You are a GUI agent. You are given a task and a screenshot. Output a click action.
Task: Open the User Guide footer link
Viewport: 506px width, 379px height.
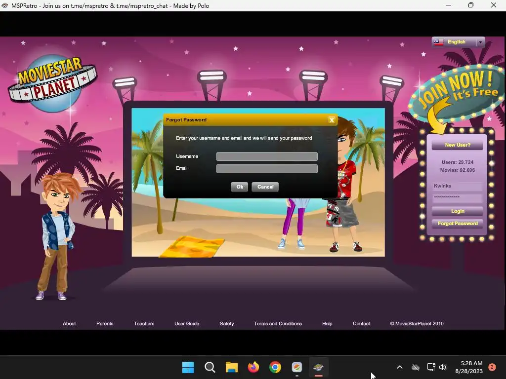187,324
